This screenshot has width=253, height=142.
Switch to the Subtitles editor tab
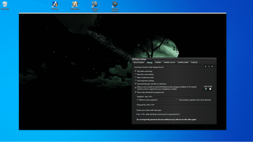point(183,62)
